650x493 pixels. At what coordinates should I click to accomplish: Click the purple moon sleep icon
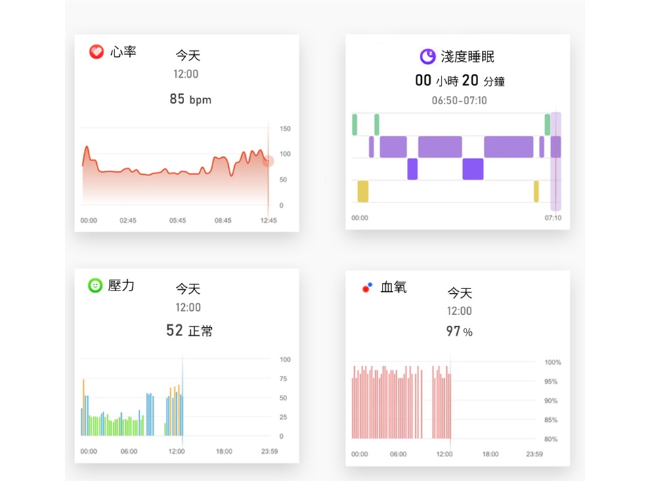click(x=427, y=56)
